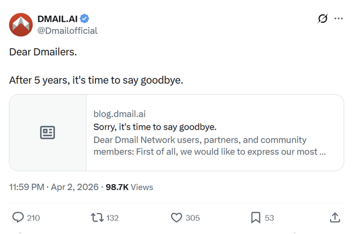Screen dimensions: 354x234
Task: Click the 210 replies count
Action: 33,218
